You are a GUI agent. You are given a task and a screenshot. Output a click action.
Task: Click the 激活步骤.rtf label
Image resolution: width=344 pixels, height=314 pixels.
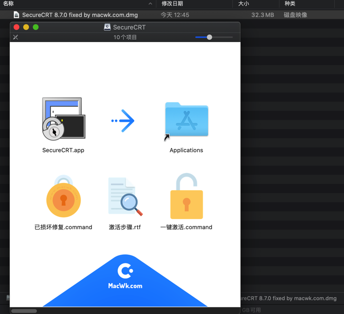(x=125, y=227)
